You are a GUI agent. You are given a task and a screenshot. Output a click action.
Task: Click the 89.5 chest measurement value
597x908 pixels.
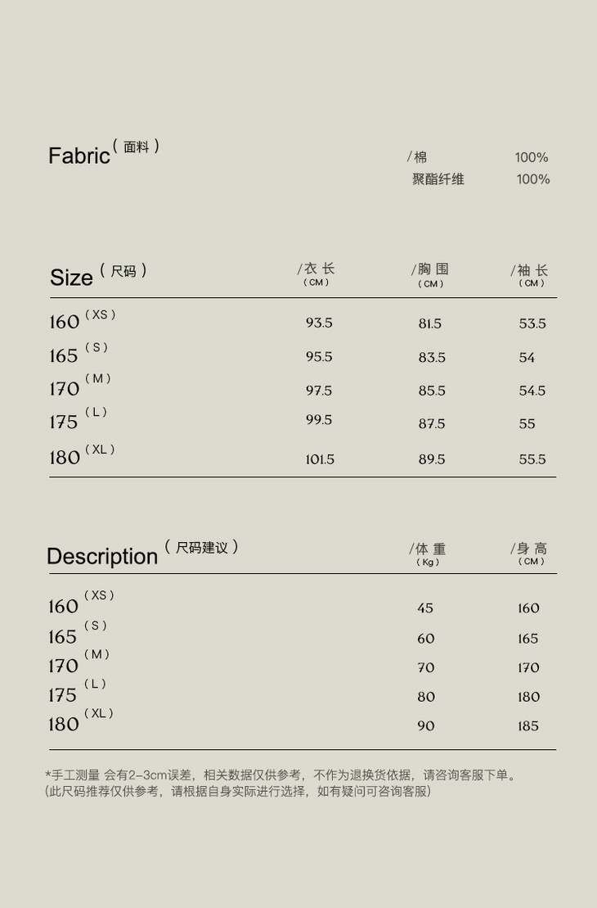[x=432, y=459]
